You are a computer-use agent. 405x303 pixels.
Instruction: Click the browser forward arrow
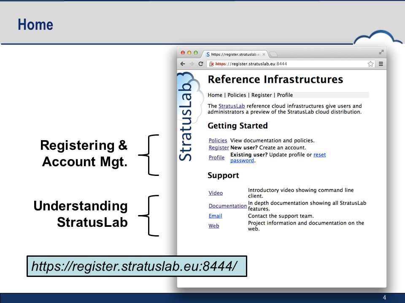click(x=192, y=64)
